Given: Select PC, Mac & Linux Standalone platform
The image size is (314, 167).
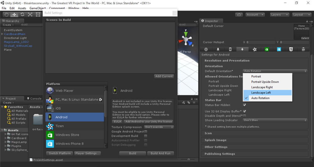Looking at the screenshot, I should pos(75,99).
